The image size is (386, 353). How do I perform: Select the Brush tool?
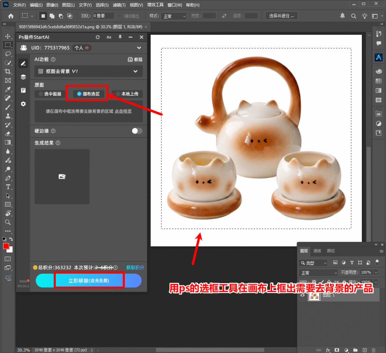8,107
